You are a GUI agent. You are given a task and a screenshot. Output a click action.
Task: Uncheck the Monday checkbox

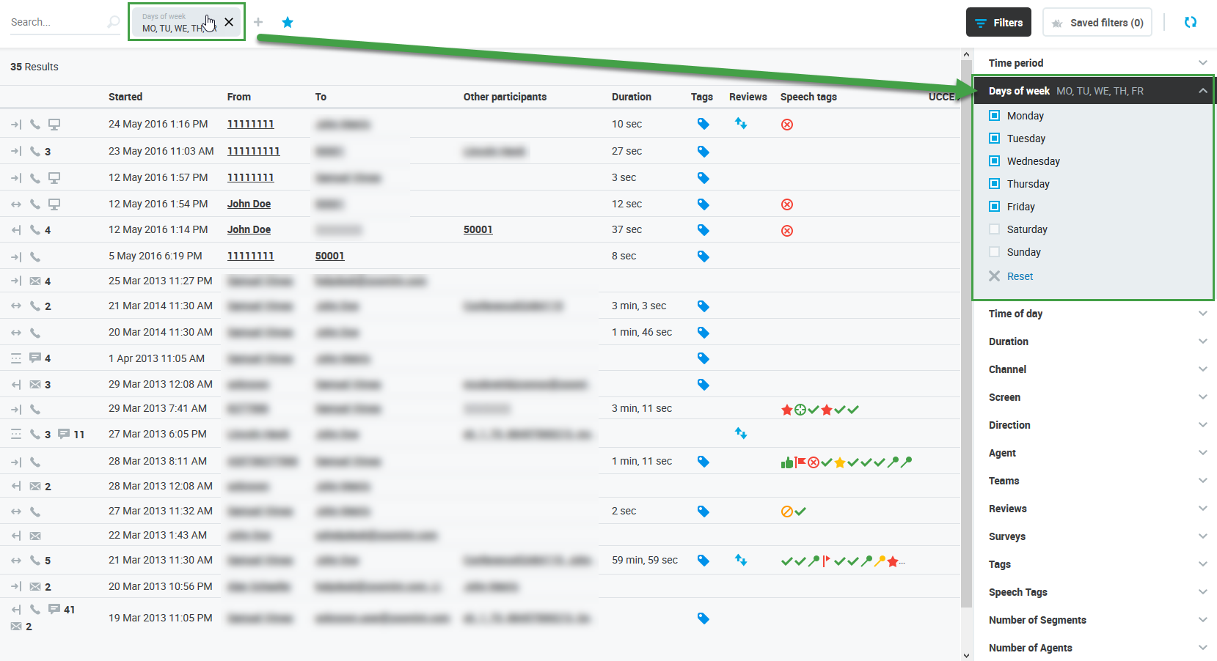[x=995, y=116]
